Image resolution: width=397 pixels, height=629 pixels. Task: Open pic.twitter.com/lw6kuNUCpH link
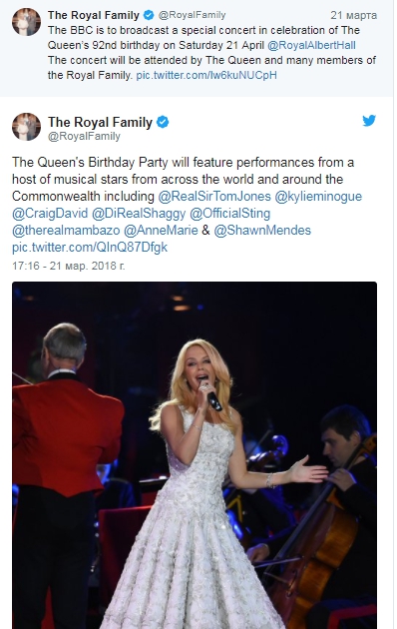pyautogui.click(x=206, y=75)
